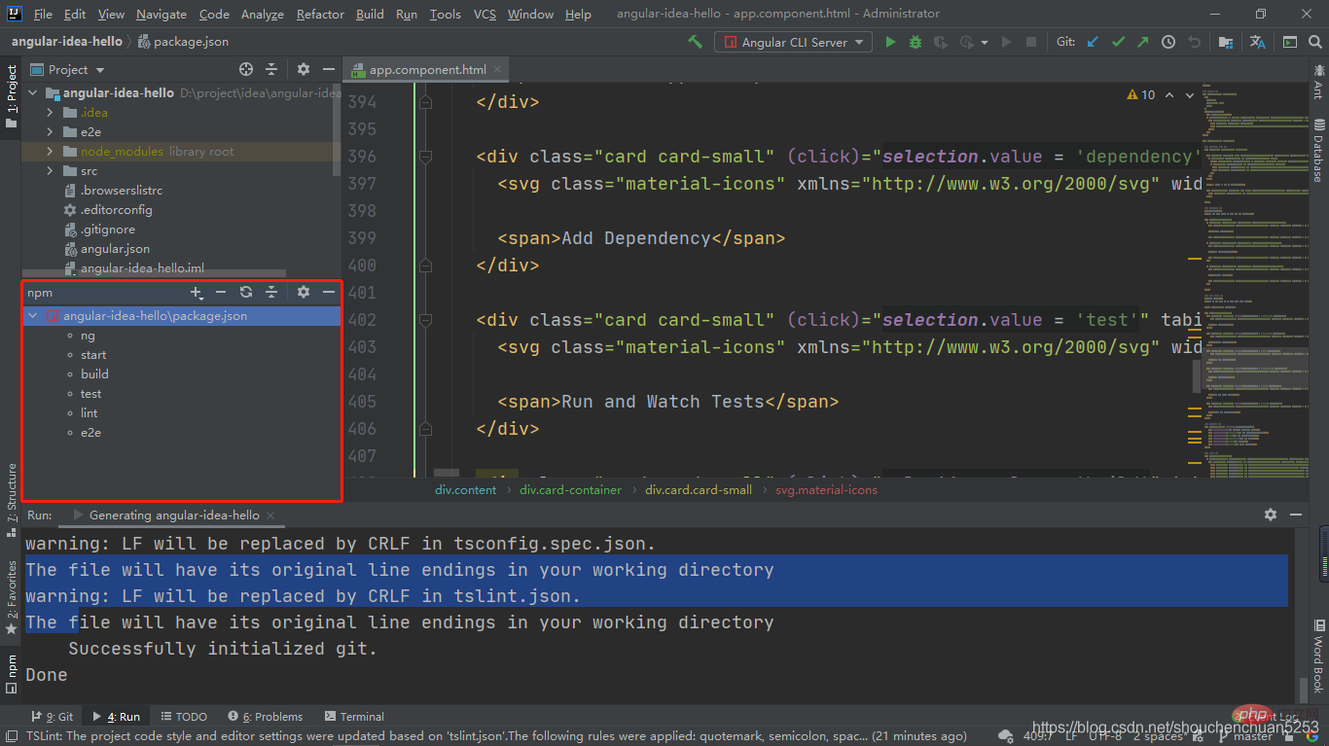The height and width of the screenshot is (746, 1329).
Task: Hide the Run tool window
Action: pyautogui.click(x=1296, y=515)
